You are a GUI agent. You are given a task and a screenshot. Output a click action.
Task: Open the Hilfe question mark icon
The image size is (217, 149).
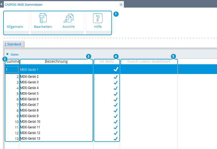pyautogui.click(x=98, y=18)
